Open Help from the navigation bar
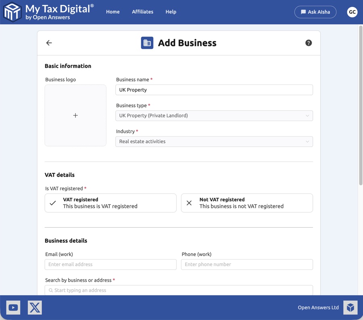The height and width of the screenshot is (320, 363). point(171,12)
